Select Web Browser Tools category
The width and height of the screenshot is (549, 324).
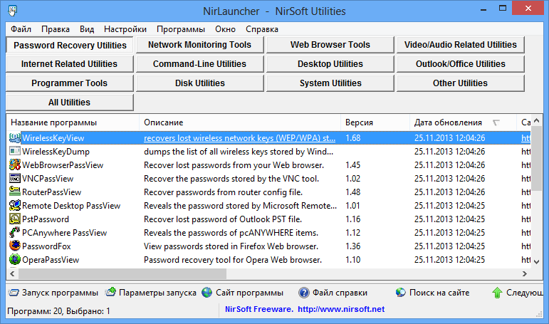pyautogui.click(x=330, y=45)
